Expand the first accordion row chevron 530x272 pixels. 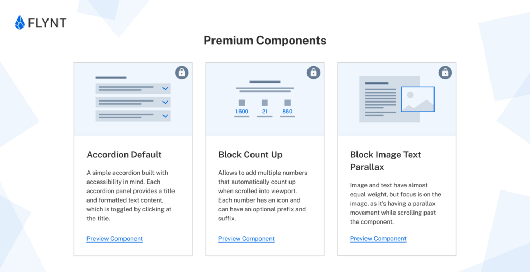(x=165, y=89)
